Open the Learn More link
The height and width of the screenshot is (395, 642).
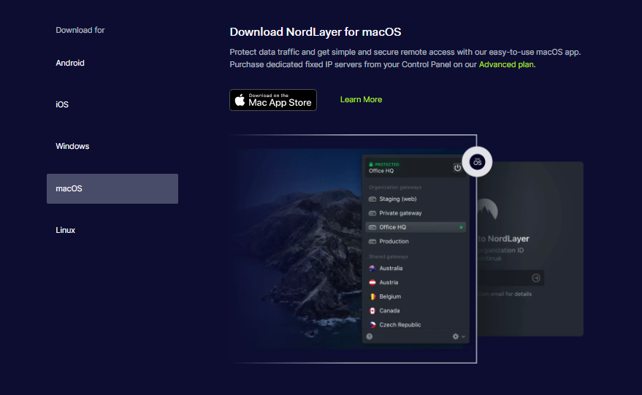[x=361, y=99]
